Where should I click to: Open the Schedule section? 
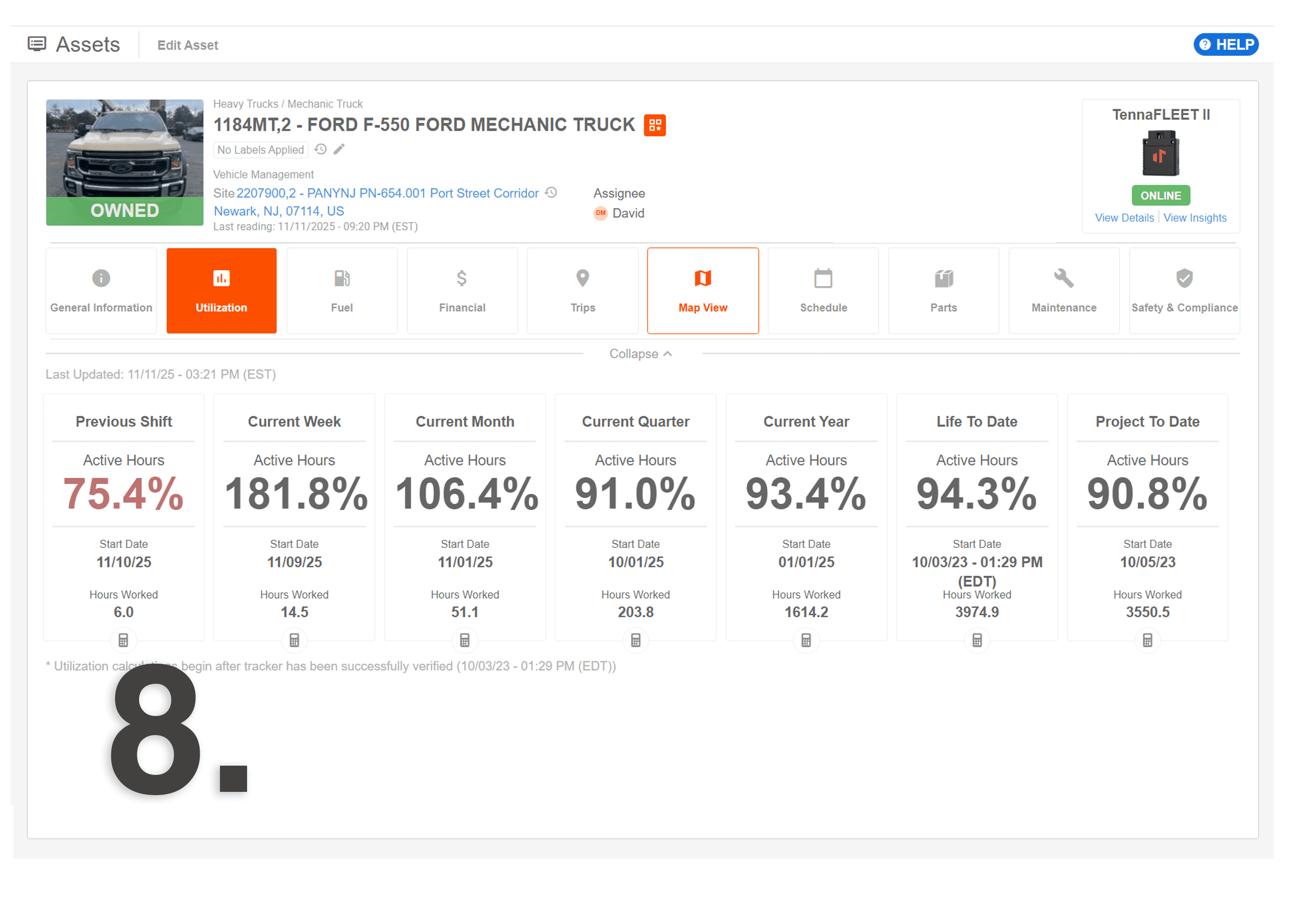click(822, 290)
